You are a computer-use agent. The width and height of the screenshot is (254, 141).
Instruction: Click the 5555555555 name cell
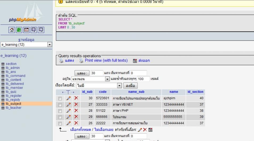click(x=174, y=117)
